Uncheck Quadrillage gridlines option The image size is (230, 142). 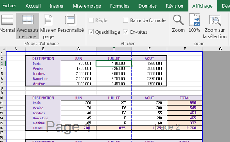[91, 32]
